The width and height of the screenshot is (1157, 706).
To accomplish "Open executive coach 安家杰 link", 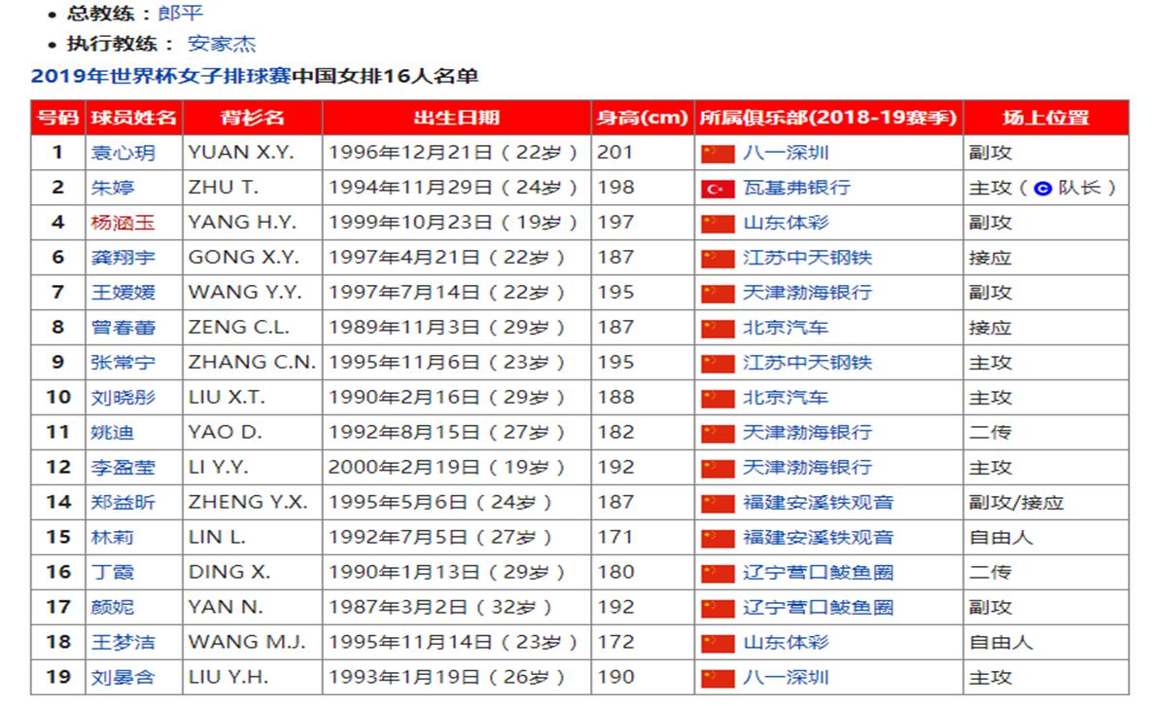I will (222, 44).
